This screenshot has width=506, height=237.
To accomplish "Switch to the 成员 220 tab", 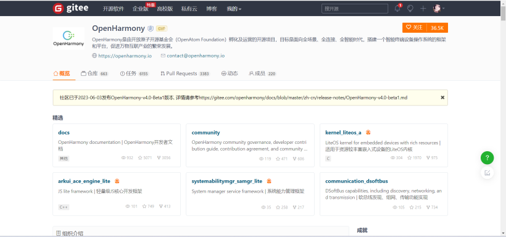I will [263, 73].
